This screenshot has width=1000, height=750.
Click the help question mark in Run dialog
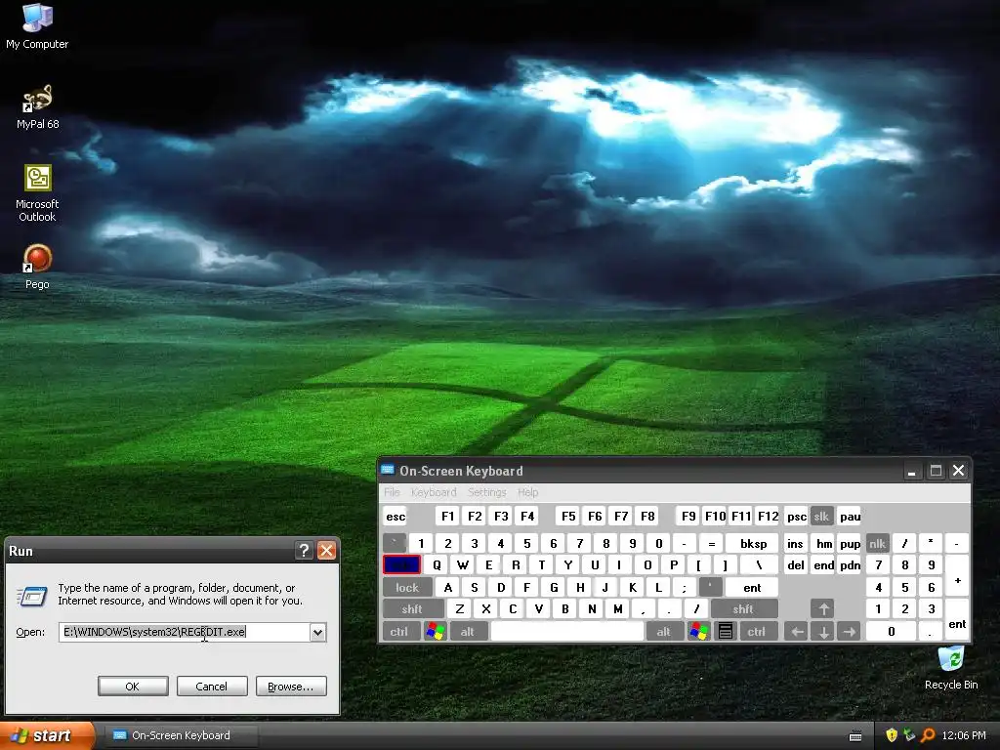tap(305, 551)
